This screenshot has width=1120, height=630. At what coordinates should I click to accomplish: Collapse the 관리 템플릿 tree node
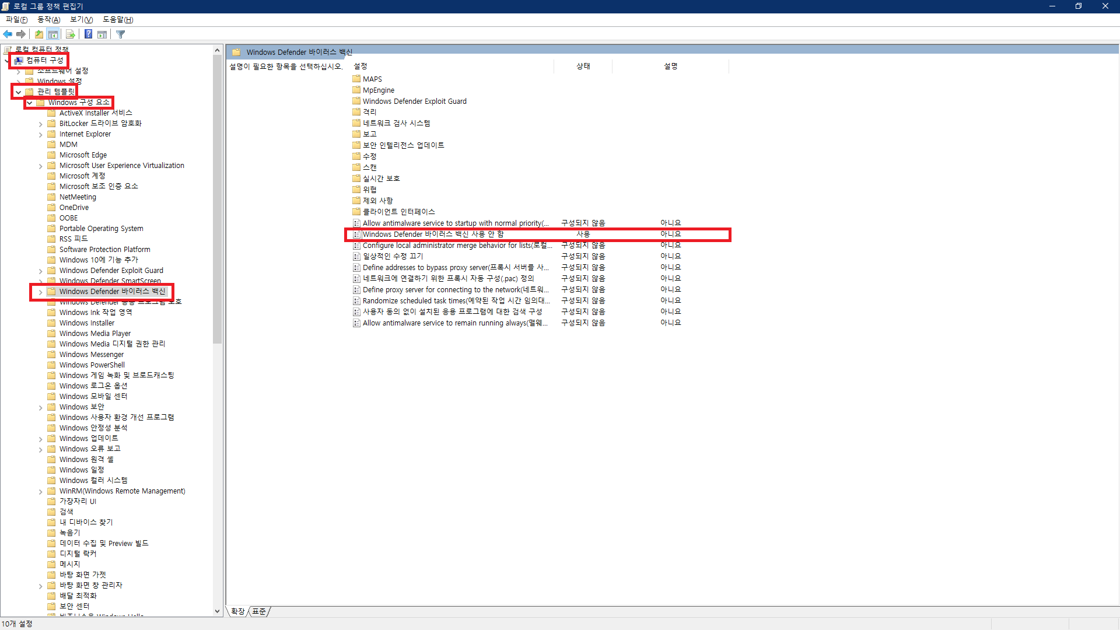19,92
